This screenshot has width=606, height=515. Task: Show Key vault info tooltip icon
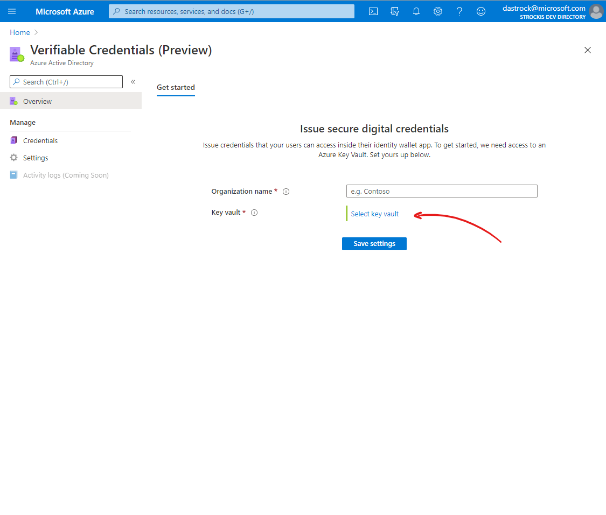254,213
